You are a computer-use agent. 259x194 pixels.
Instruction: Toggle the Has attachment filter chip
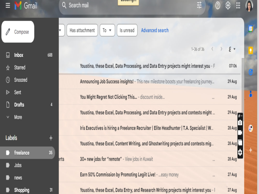(x=82, y=30)
